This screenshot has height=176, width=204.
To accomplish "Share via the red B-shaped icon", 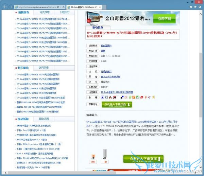I will [142, 97].
